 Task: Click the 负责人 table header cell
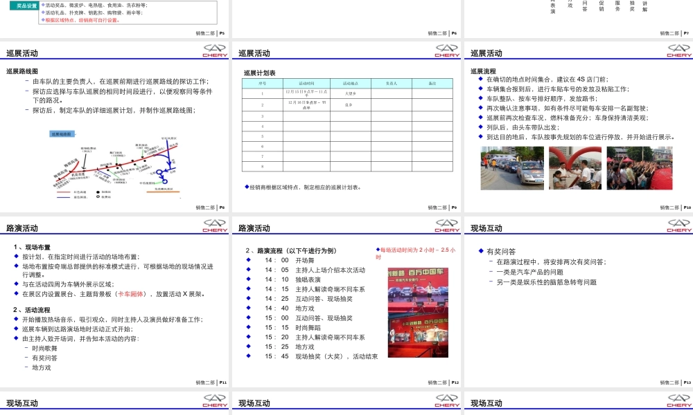pyautogui.click(x=392, y=83)
